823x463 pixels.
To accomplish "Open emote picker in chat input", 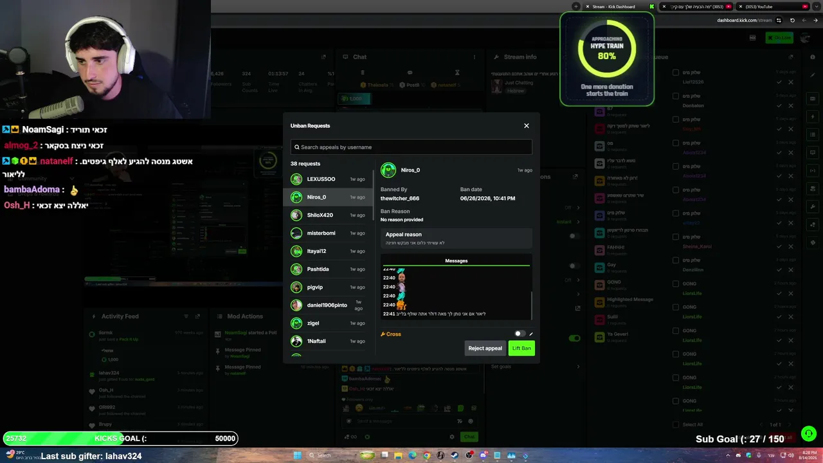I will pos(471,421).
